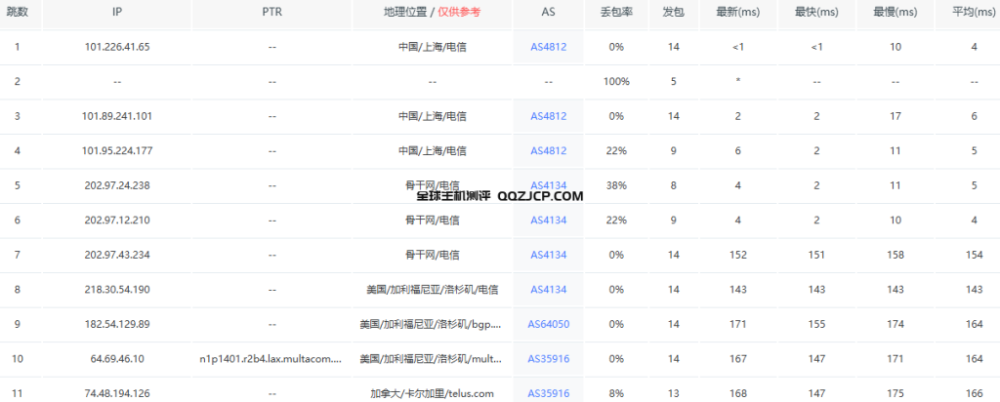The height and width of the screenshot is (402, 1000).
Task: Click 8% packet loss in hop 11
Action: pos(616,394)
